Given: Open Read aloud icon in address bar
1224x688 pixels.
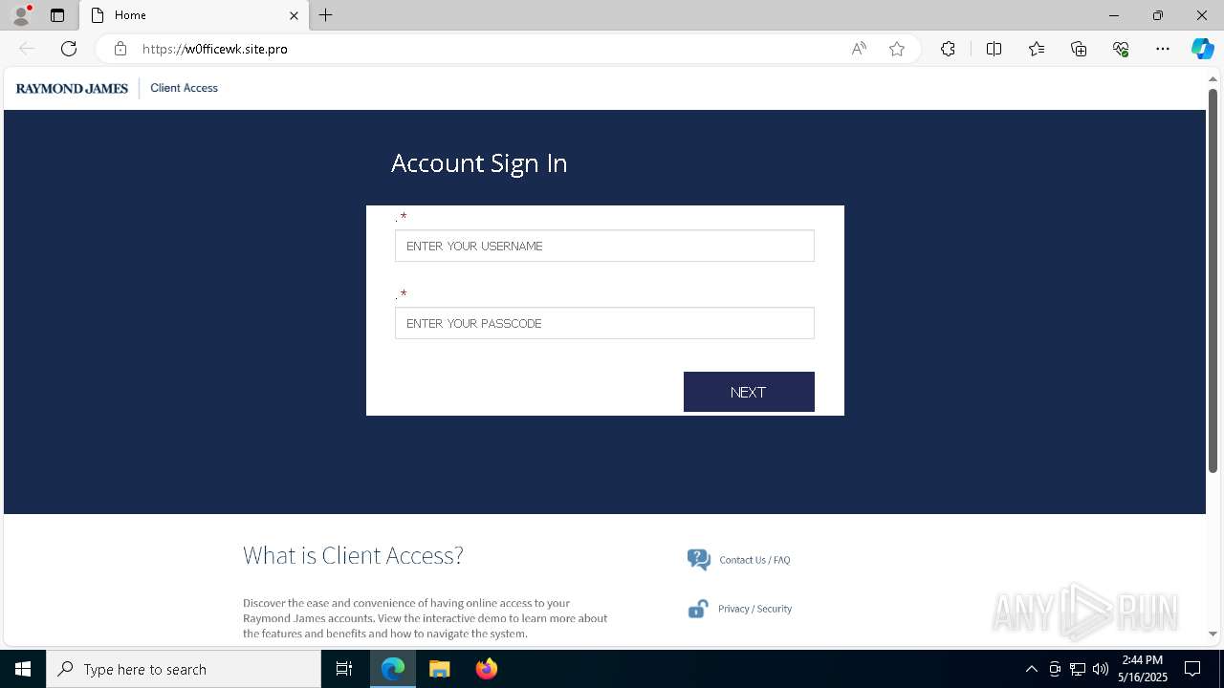Looking at the screenshot, I should coord(859,49).
